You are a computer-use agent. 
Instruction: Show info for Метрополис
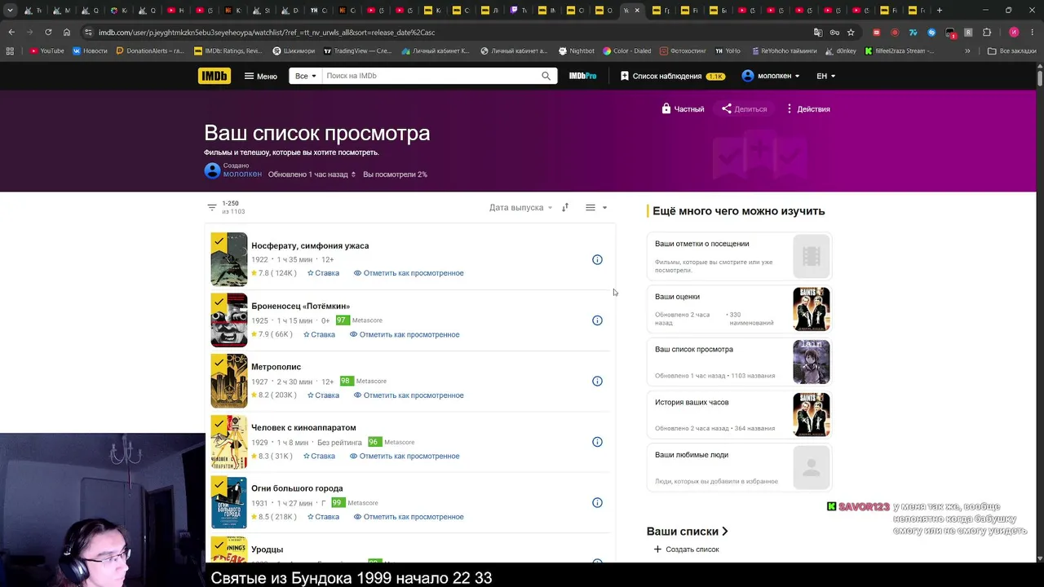click(x=597, y=382)
